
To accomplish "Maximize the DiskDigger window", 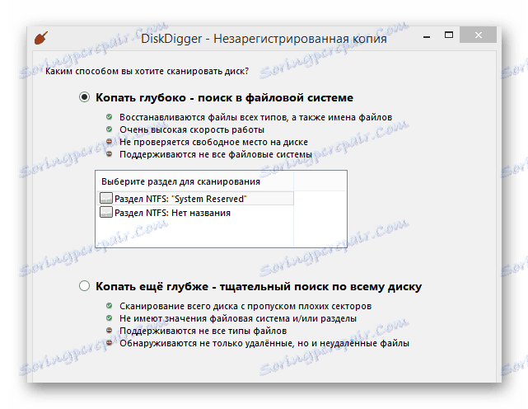I will pos(449,35).
